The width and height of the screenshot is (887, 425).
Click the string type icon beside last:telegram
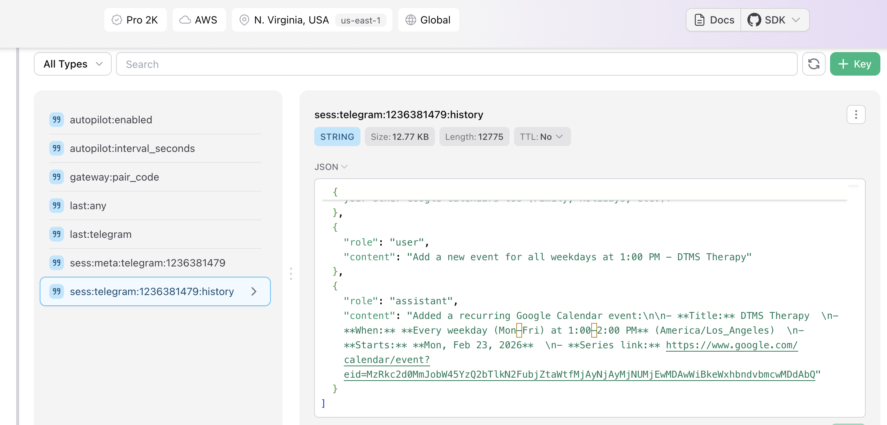pos(57,234)
